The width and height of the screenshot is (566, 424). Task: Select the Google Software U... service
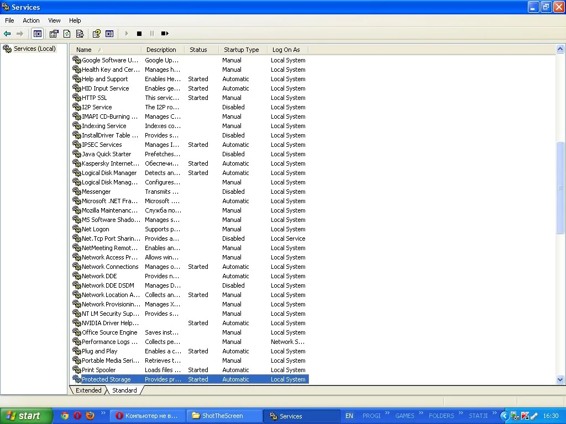pyautogui.click(x=190, y=60)
